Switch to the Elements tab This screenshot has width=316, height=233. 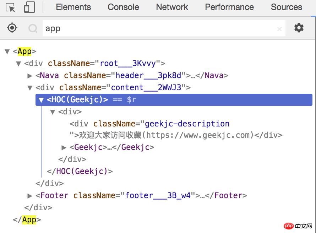pyautogui.click(x=73, y=7)
